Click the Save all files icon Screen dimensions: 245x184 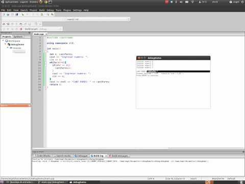tap(17, 15)
